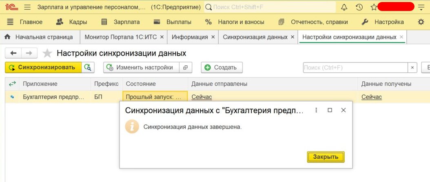Image resolution: width=430 pixels, height=182 pixels.
Task: Clear the list search field with x
Action: click(412, 67)
